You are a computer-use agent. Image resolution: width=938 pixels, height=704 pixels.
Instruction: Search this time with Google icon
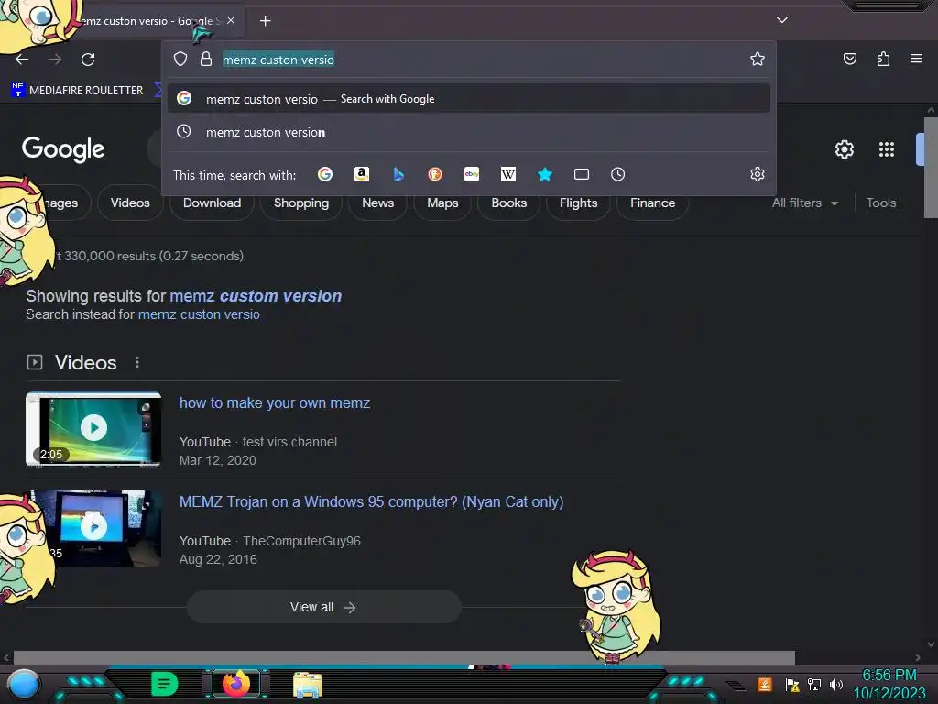tap(325, 174)
